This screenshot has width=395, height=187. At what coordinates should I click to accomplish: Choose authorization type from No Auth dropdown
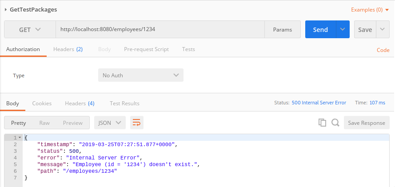140,76
